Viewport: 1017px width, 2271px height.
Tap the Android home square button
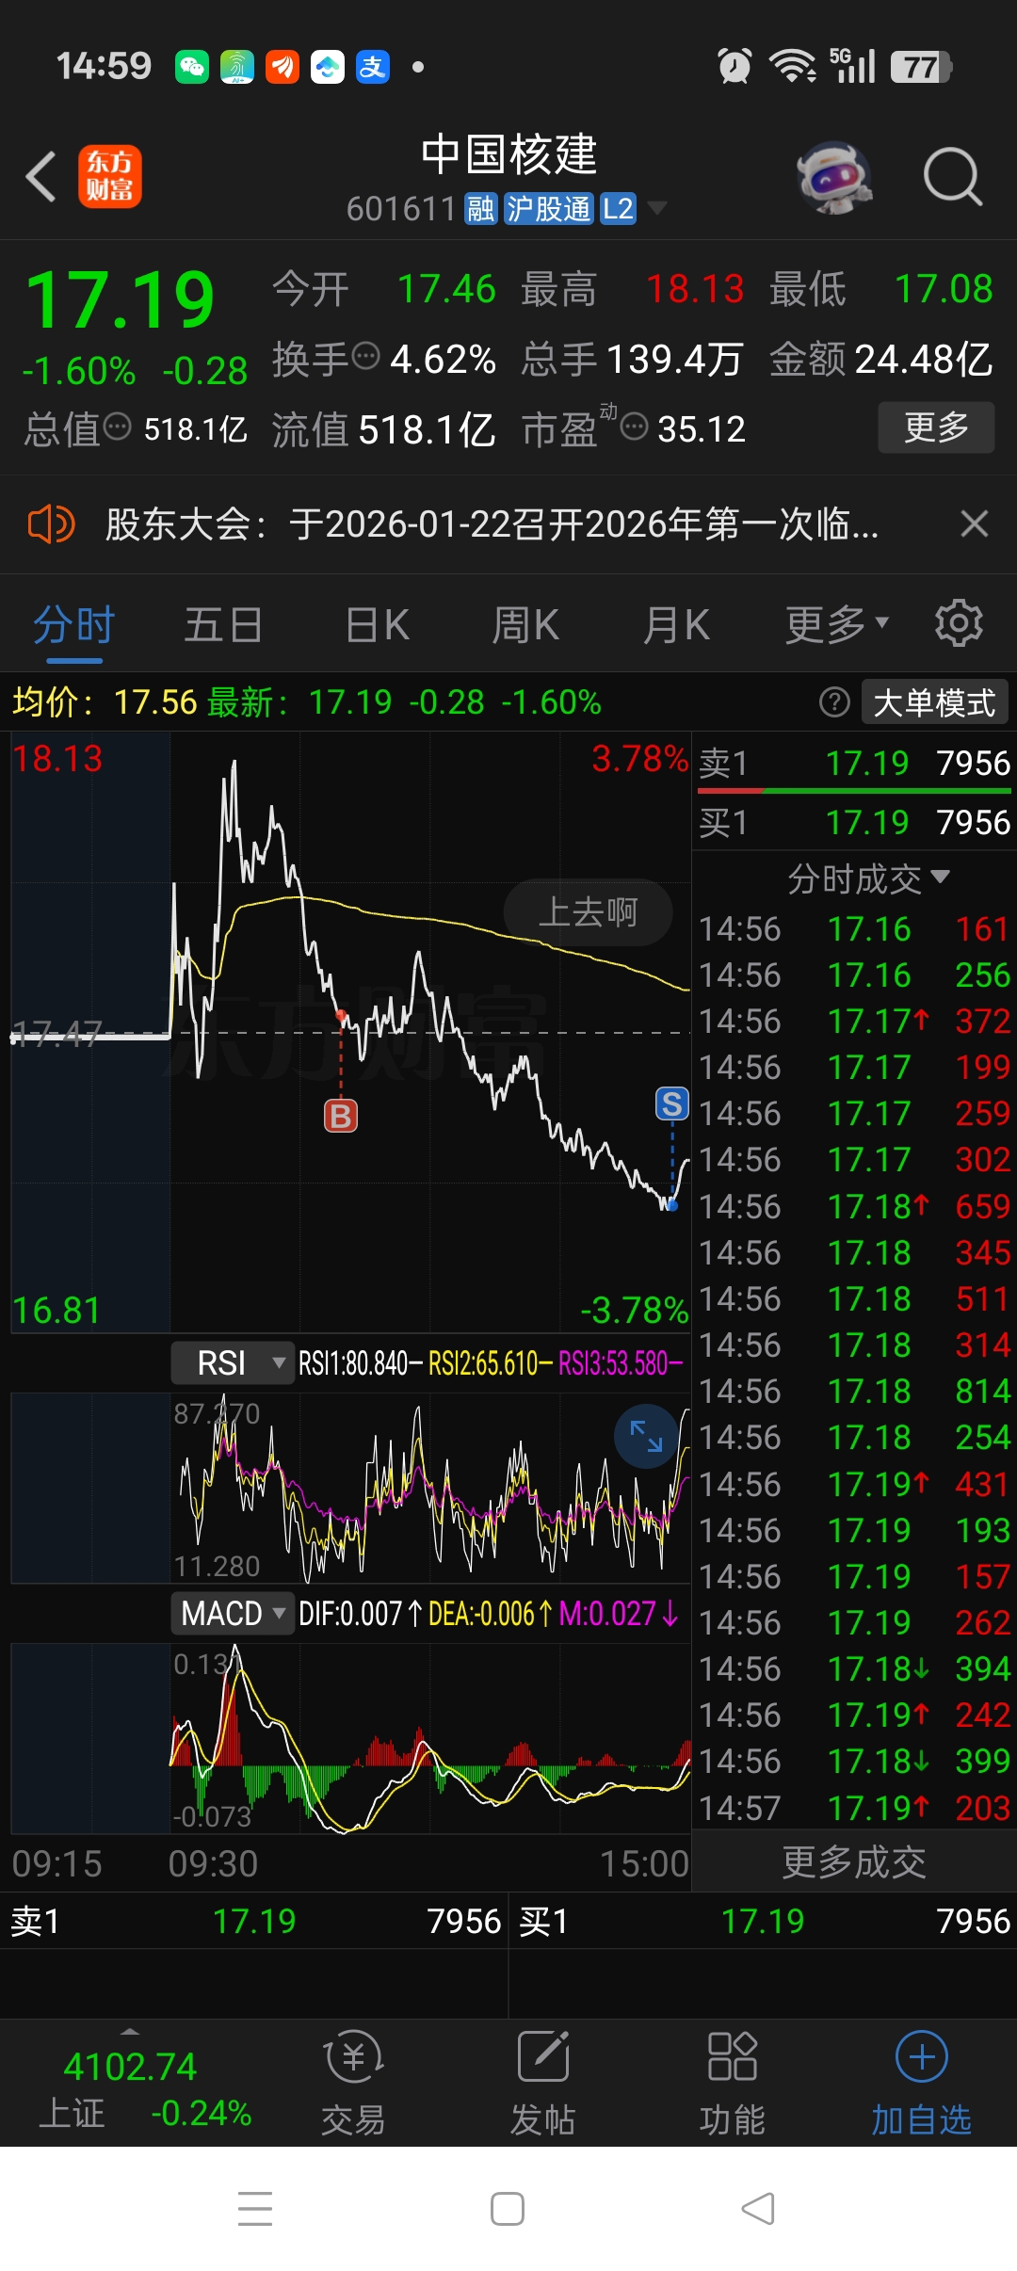pos(508,2209)
